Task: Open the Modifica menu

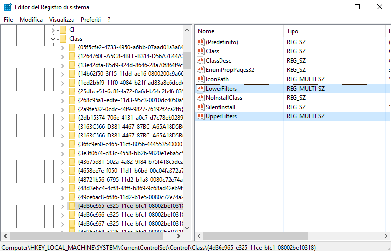Action: click(31, 20)
